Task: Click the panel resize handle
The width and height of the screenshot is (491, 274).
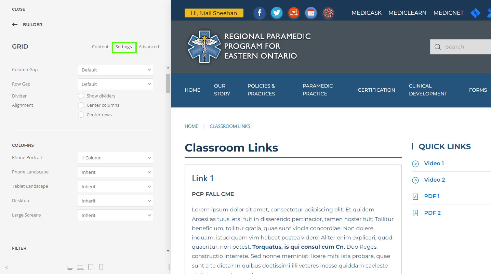Action: pos(169,267)
